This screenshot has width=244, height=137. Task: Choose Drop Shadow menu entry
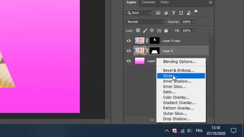point(181,119)
